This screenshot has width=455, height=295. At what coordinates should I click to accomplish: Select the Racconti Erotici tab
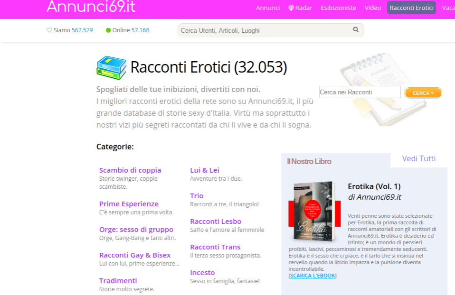(x=411, y=8)
